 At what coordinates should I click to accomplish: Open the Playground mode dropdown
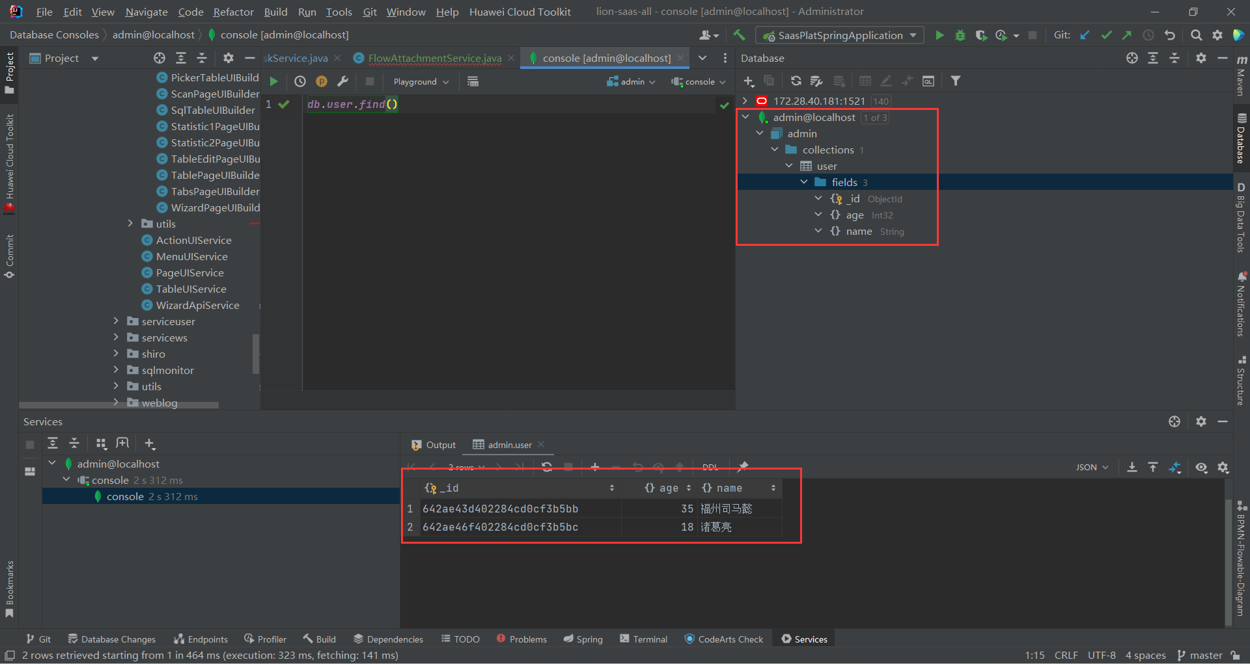click(x=421, y=81)
